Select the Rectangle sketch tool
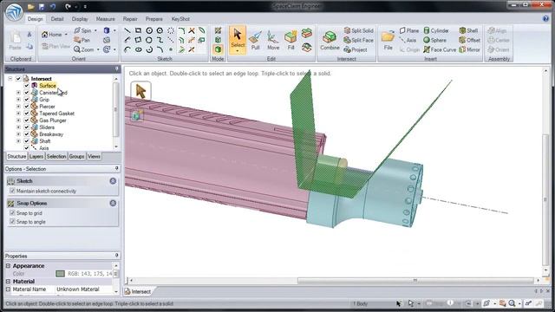The height and width of the screenshot is (312, 555). click(139, 31)
